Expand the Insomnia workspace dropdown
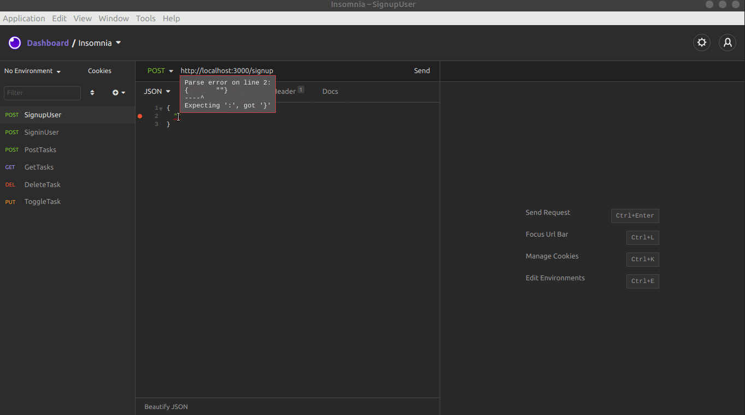 click(x=99, y=43)
